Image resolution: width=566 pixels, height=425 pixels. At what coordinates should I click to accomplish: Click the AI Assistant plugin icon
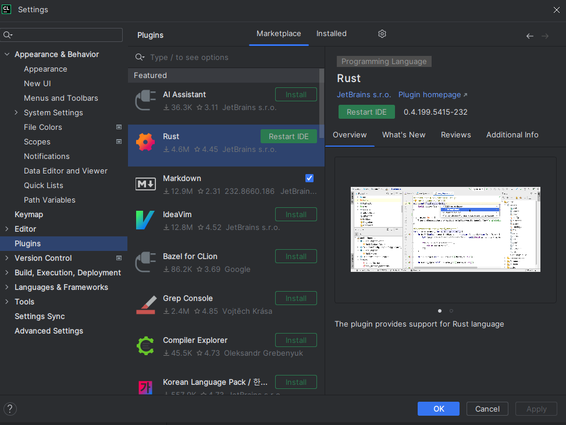coord(145,100)
